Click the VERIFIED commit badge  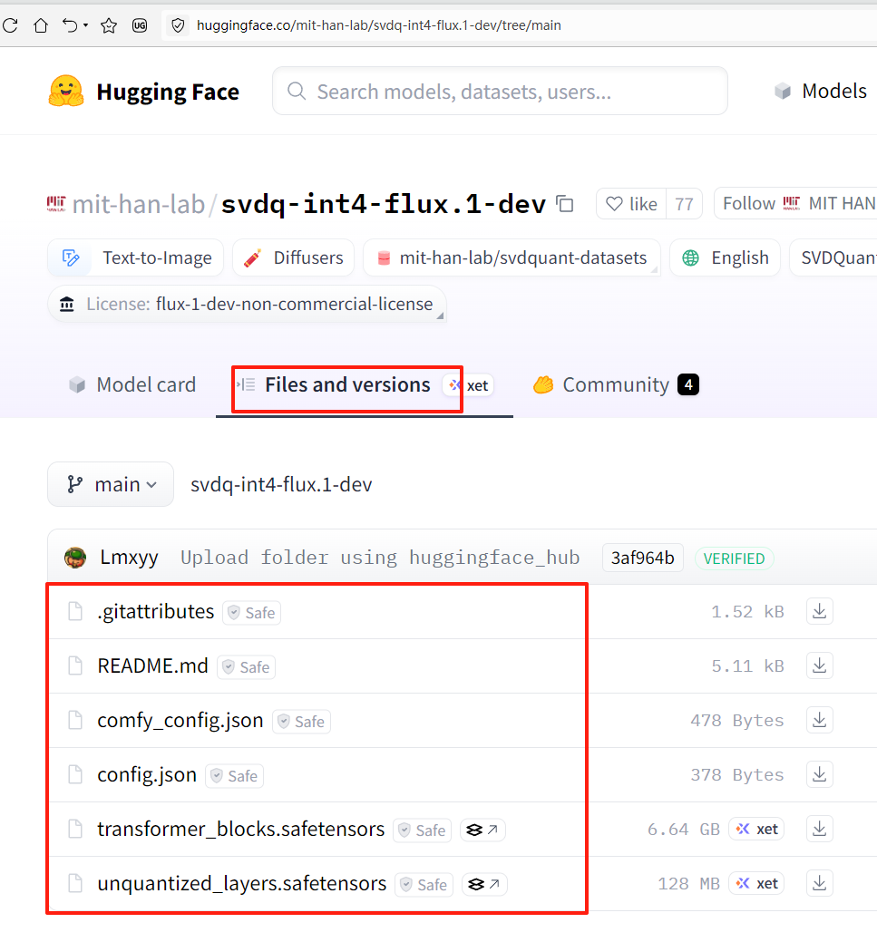[734, 558]
